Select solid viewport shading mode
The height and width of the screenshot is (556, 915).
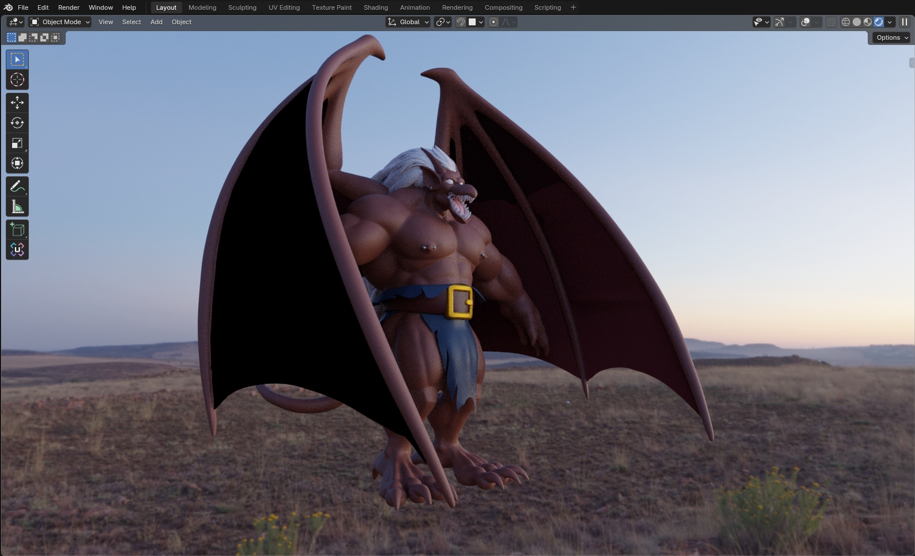point(857,22)
